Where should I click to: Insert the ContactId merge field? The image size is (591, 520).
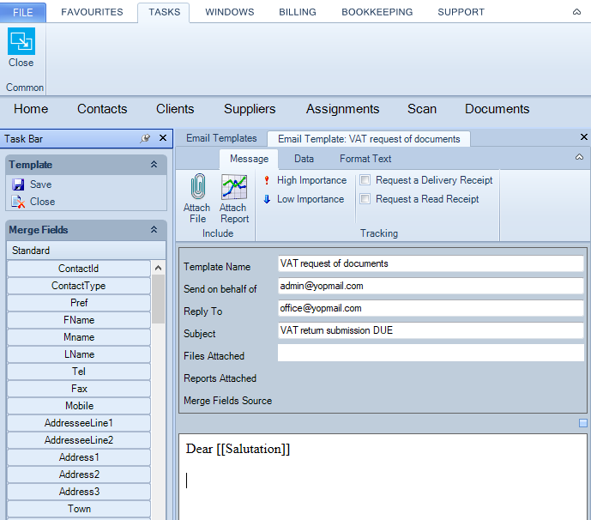pyautogui.click(x=78, y=269)
